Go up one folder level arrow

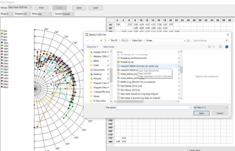pos(101,40)
